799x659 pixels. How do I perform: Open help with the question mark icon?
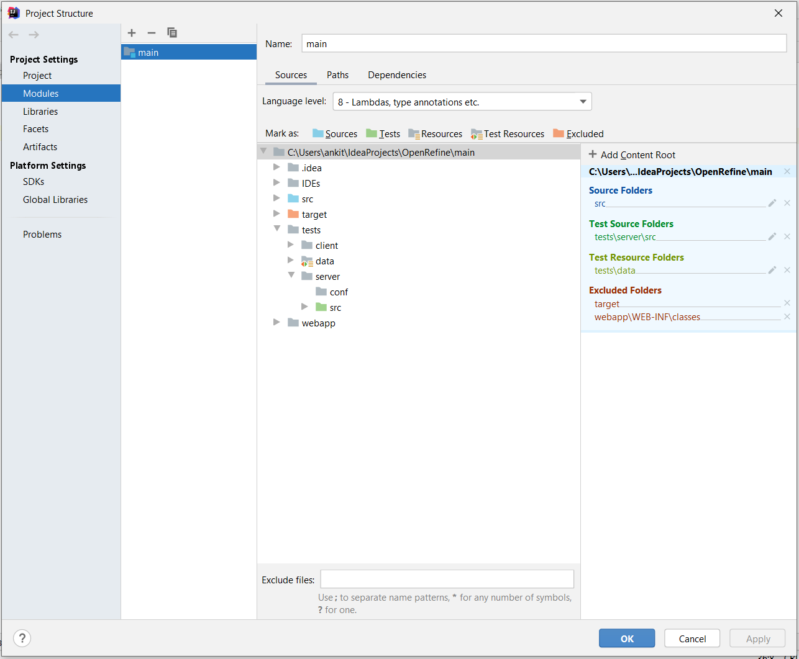coord(22,638)
